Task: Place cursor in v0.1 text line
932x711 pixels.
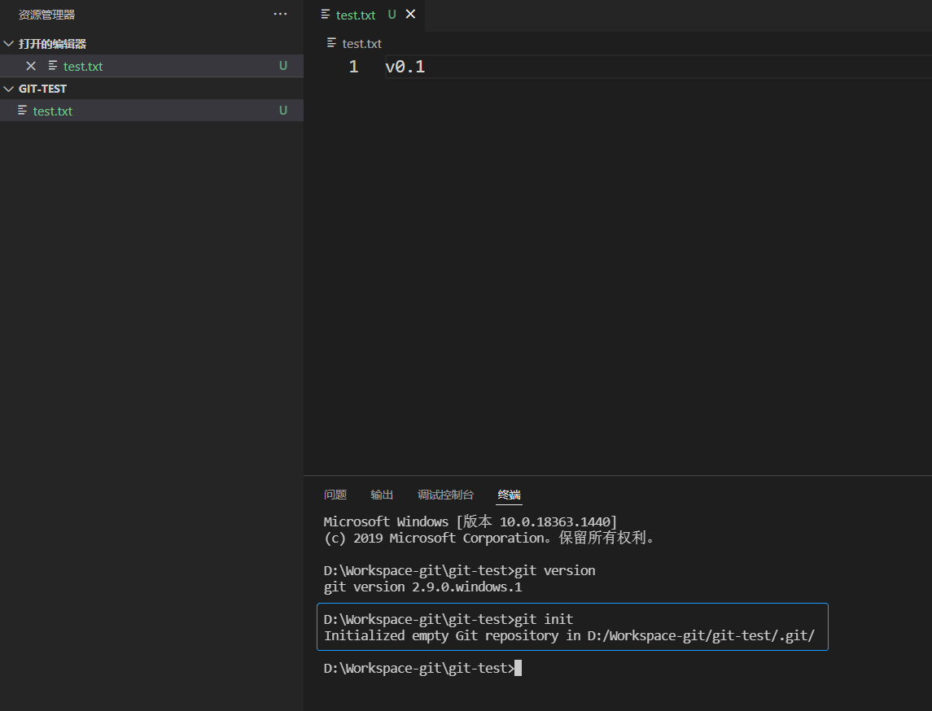Action: (405, 67)
